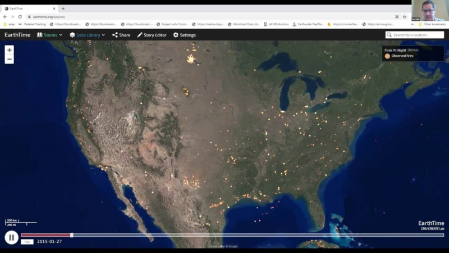Zoom in on the map
The image size is (449, 253).
[10, 50]
